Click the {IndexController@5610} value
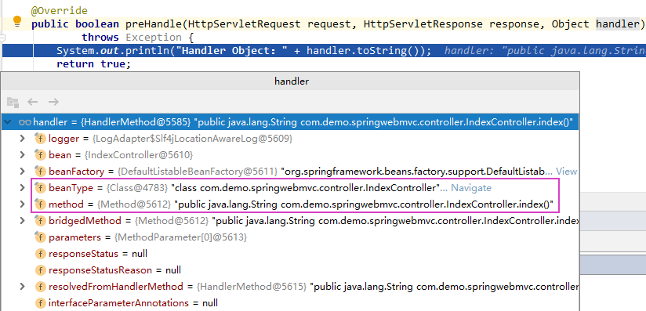The height and width of the screenshot is (311, 646). click(x=139, y=155)
